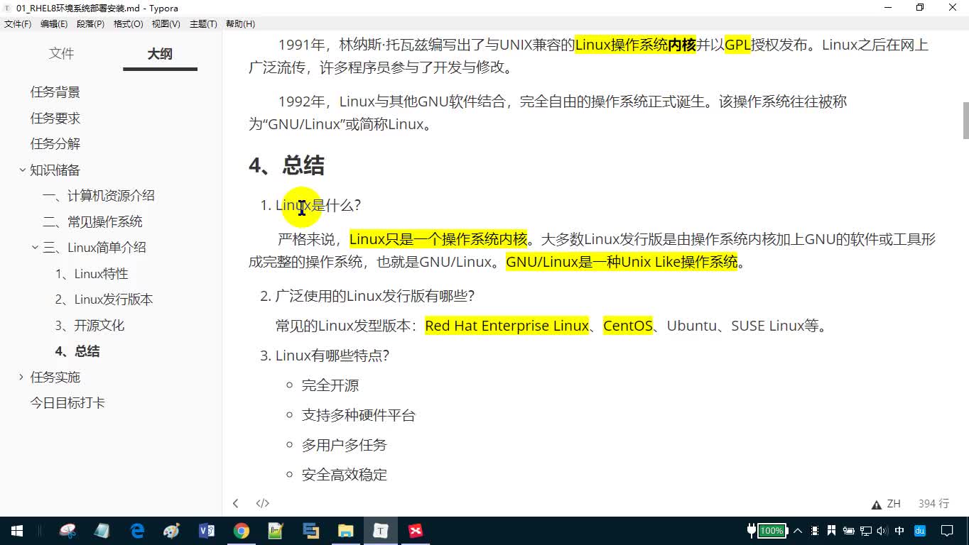Select the 大纲 sidebar tab
The width and height of the screenshot is (969, 545).
pyautogui.click(x=160, y=54)
